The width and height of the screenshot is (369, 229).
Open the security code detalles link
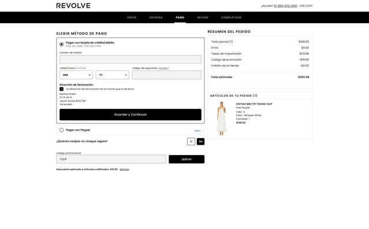163,68
